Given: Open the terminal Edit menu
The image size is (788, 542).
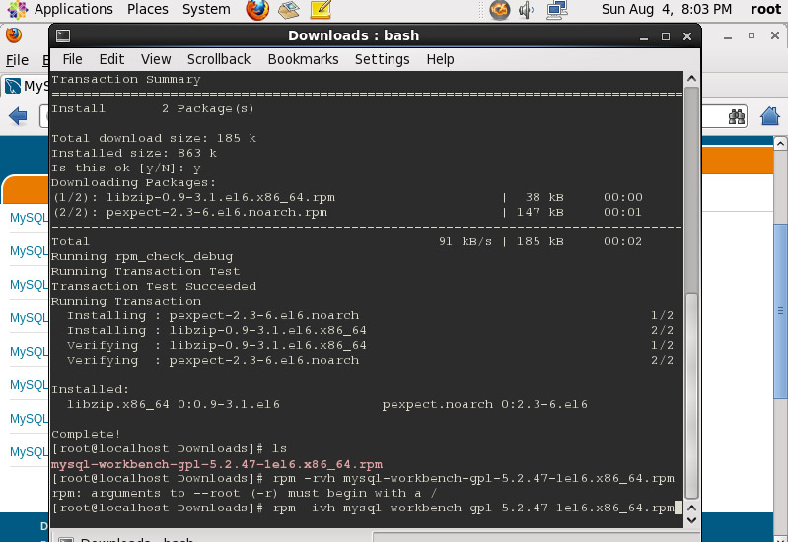Looking at the screenshot, I should point(111,59).
